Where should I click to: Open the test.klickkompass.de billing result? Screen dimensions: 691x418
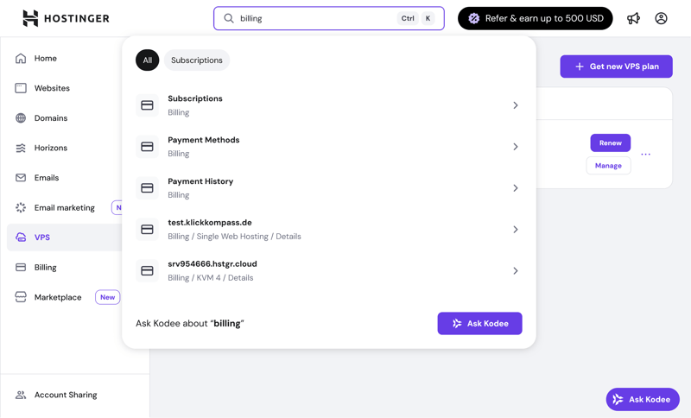(x=328, y=230)
